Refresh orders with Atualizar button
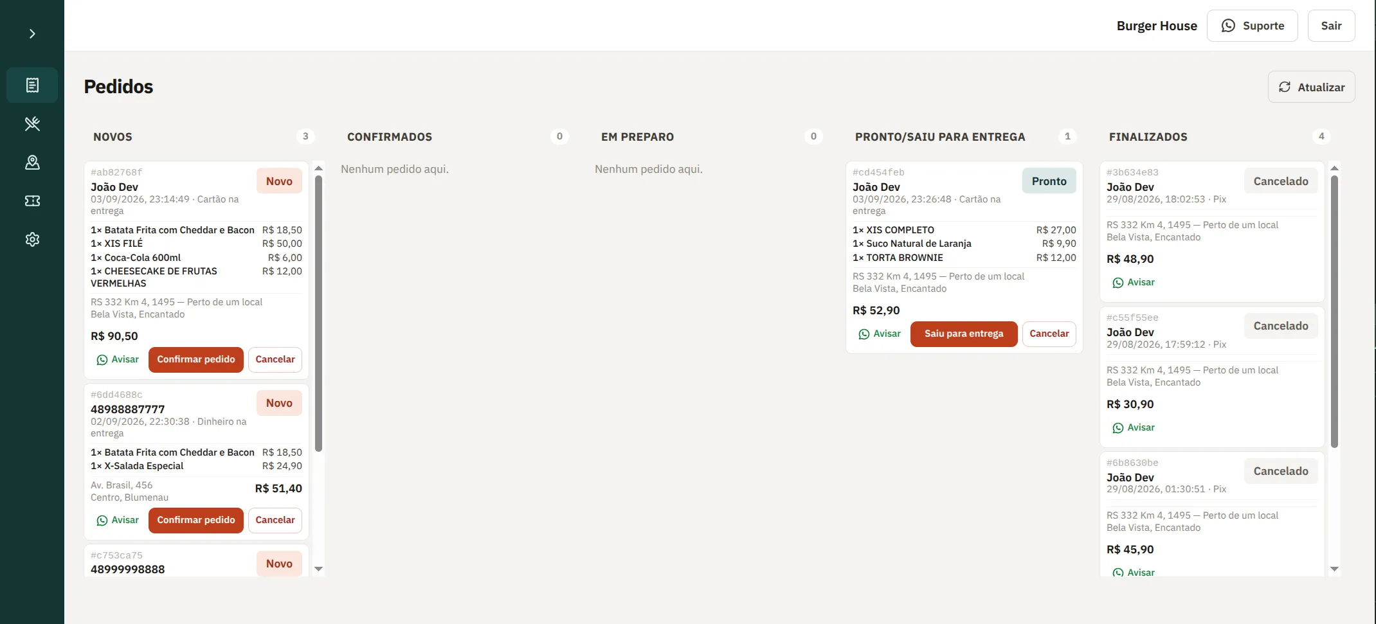 (x=1311, y=87)
